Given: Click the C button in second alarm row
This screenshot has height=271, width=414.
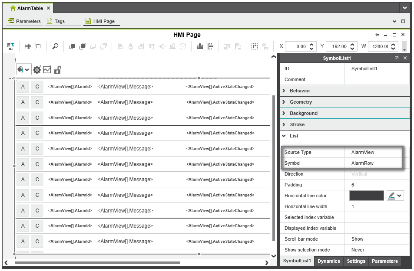Looking at the screenshot, I should click(x=37, y=102).
